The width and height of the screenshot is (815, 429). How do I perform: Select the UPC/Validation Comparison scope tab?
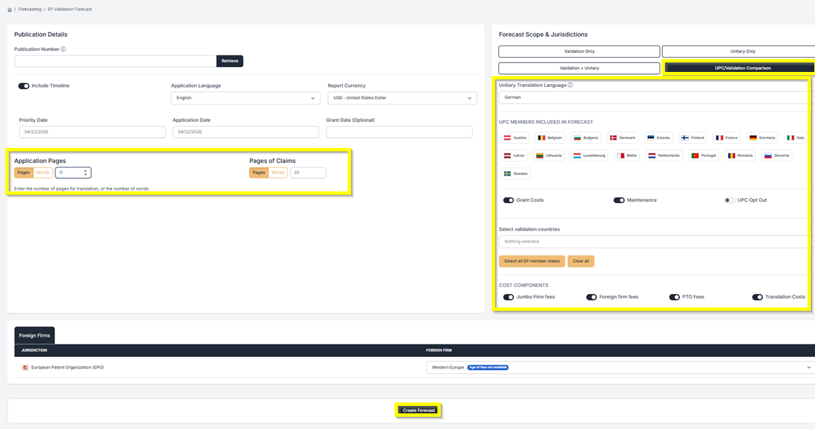tap(738, 68)
